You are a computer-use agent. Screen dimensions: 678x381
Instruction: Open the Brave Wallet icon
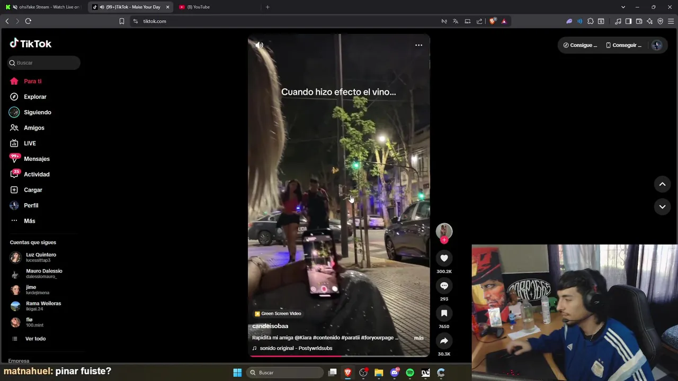pyautogui.click(x=639, y=21)
